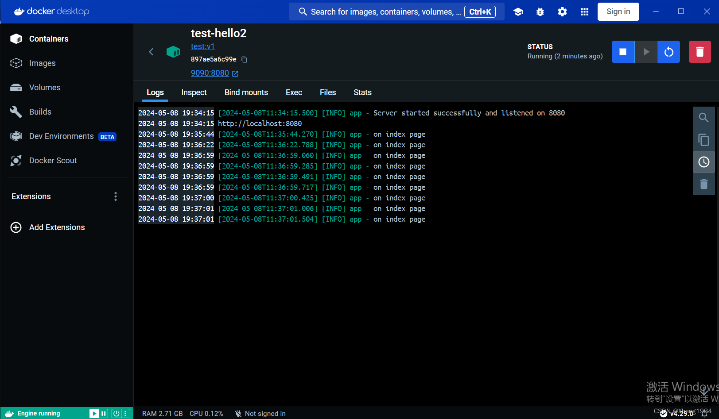
Task: Open the Volumes panel
Action: click(x=44, y=87)
